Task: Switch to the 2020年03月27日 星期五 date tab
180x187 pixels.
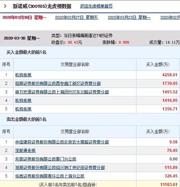Action: point(76,18)
